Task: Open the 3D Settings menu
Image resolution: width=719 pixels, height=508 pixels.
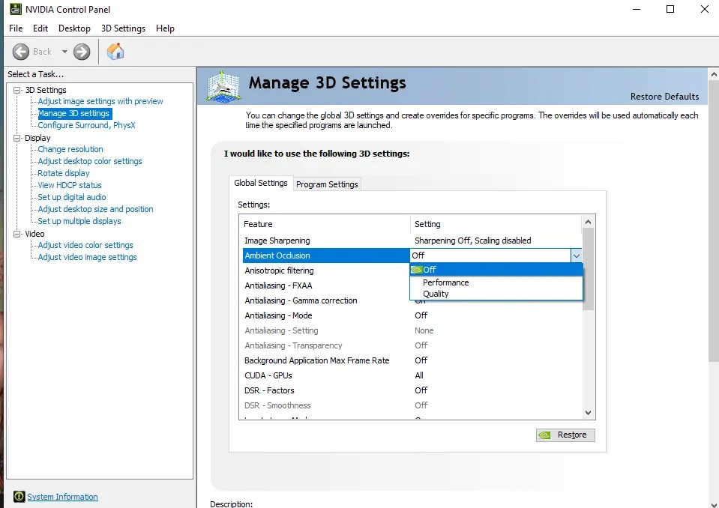Action: tap(123, 28)
